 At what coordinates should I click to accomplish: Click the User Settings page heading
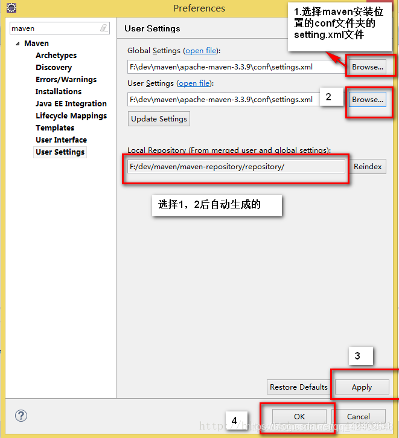(x=152, y=28)
